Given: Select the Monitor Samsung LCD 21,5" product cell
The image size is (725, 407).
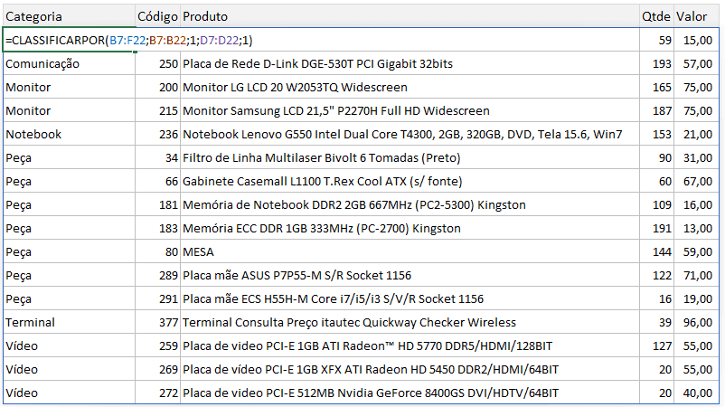Looking at the screenshot, I should [x=410, y=110].
